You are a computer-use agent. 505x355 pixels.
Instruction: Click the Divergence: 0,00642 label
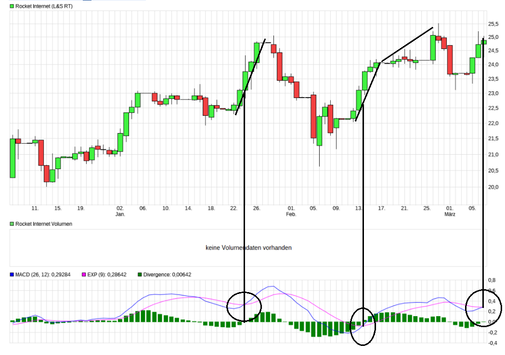click(167, 275)
